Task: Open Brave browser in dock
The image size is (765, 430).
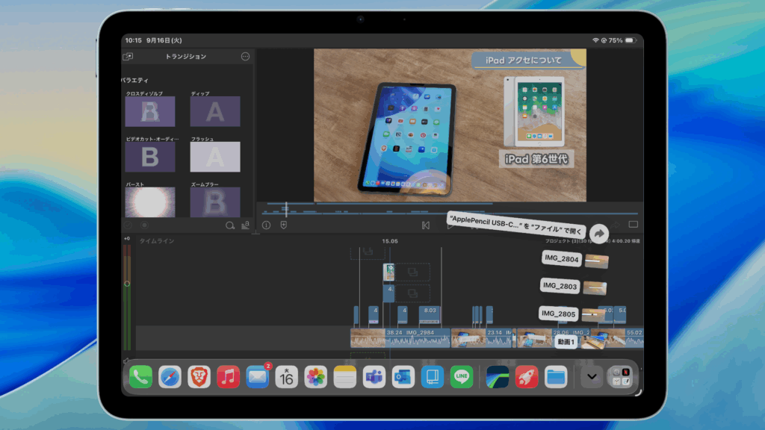Action: point(199,377)
